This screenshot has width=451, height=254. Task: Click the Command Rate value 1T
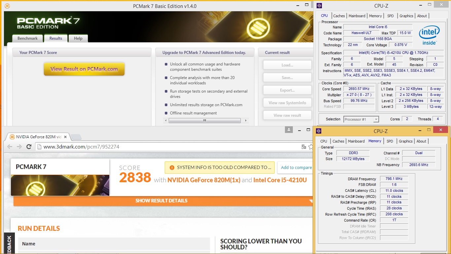[x=394, y=220]
